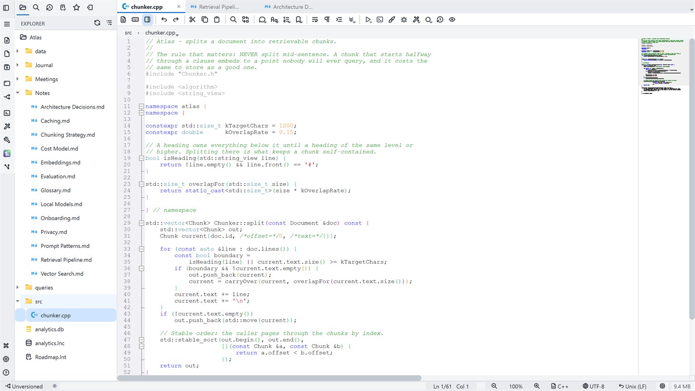Change UTF-8 encoding in status bar
The height and width of the screenshot is (391, 695).
[x=593, y=386]
